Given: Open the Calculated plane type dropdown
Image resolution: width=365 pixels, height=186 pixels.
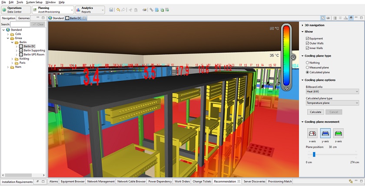Looking at the screenshot, I should point(332,103).
